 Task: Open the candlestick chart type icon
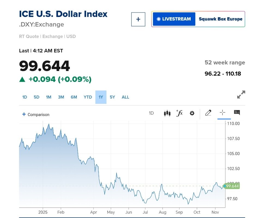[167, 113]
